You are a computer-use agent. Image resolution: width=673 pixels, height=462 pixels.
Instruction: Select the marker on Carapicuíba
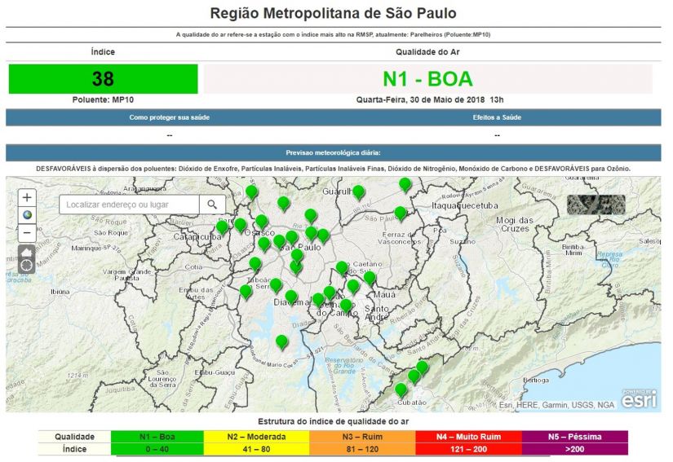(x=222, y=227)
